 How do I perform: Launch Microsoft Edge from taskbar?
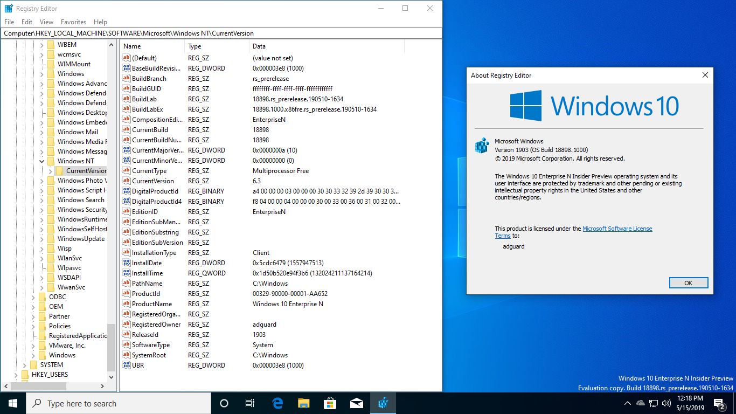(x=278, y=403)
